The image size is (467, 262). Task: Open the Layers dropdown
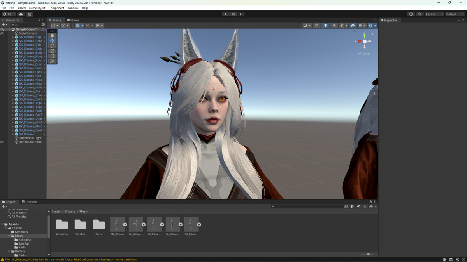point(434,14)
